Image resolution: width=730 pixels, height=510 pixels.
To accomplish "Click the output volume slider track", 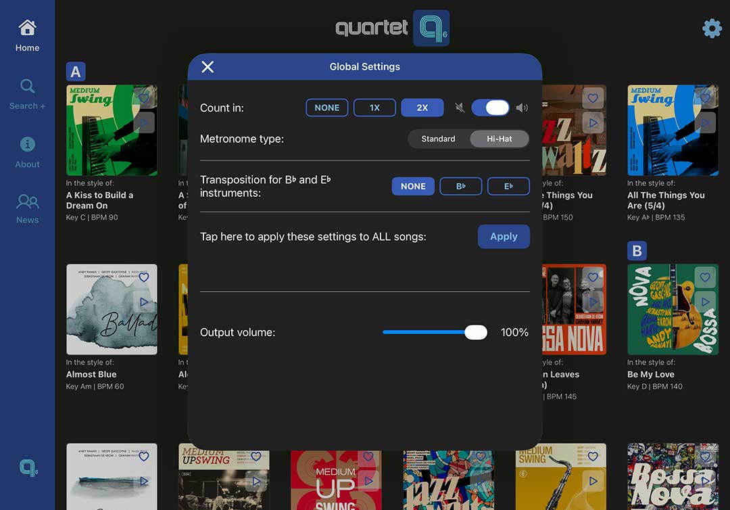I will click(424, 333).
